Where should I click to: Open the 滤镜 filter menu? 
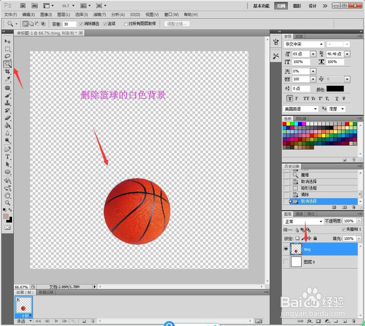100,15
